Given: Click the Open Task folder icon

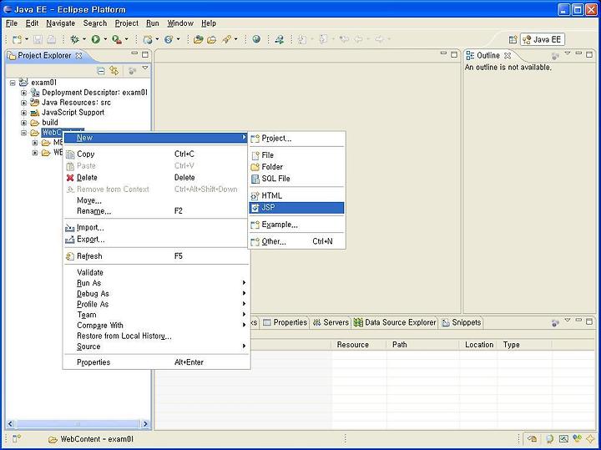Looking at the screenshot, I should pos(211,39).
